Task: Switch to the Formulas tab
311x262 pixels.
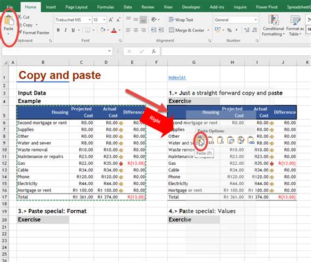Action: [x=106, y=7]
